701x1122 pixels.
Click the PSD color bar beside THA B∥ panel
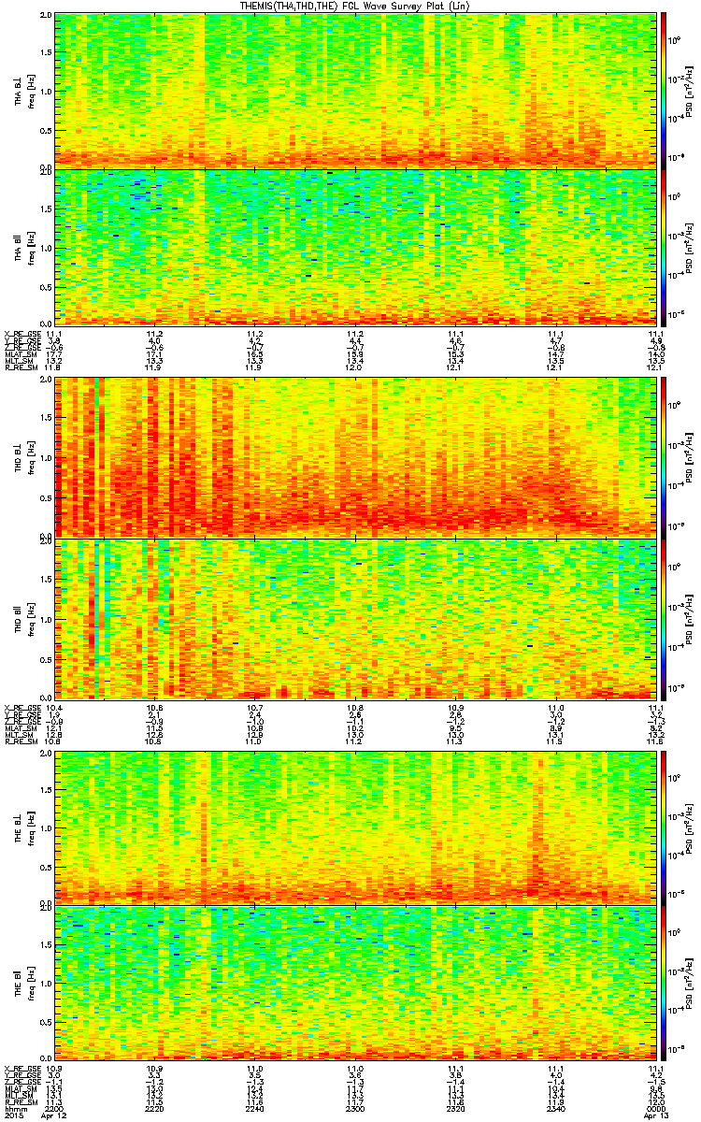[x=665, y=246]
